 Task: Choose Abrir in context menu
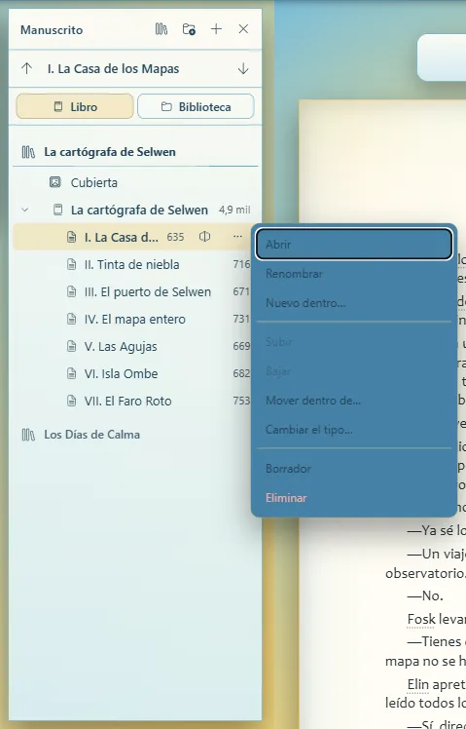click(354, 244)
